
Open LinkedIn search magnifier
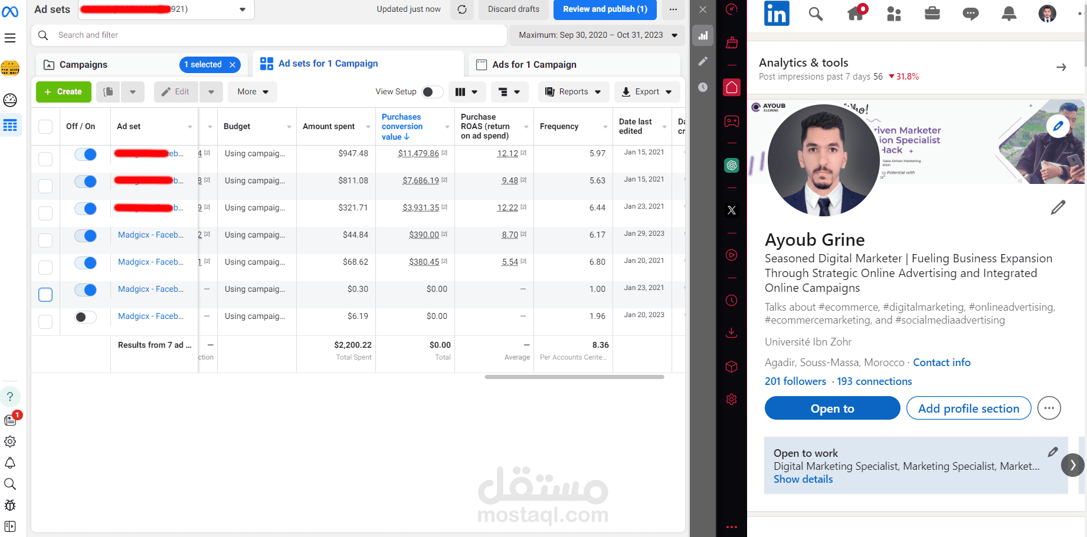pyautogui.click(x=816, y=14)
